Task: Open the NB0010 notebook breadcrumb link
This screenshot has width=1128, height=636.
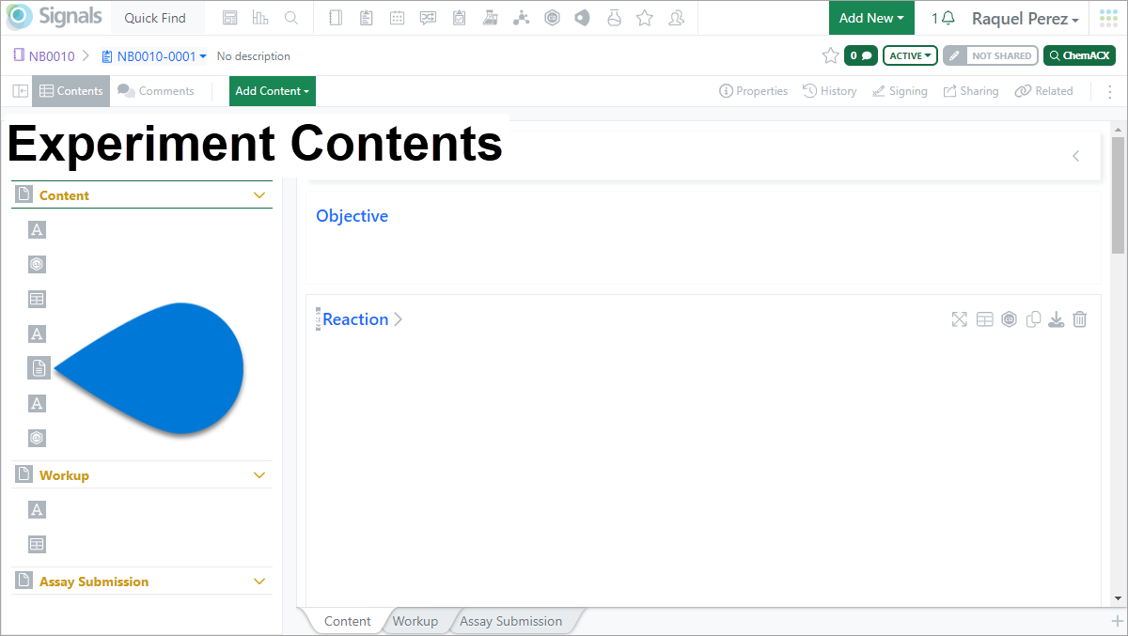Action: (x=51, y=56)
